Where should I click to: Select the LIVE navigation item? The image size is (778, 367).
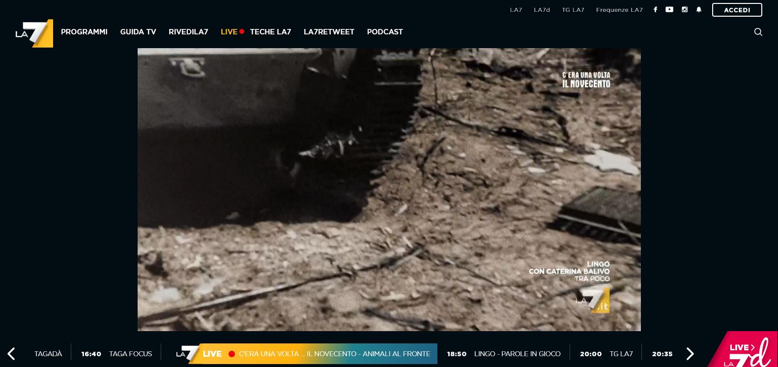pos(229,32)
